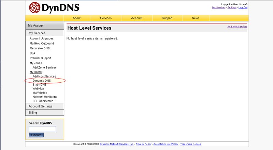The width and height of the screenshot is (273, 150).
Task: Open Add Zone Services under My Zones
Action: coord(45,68)
